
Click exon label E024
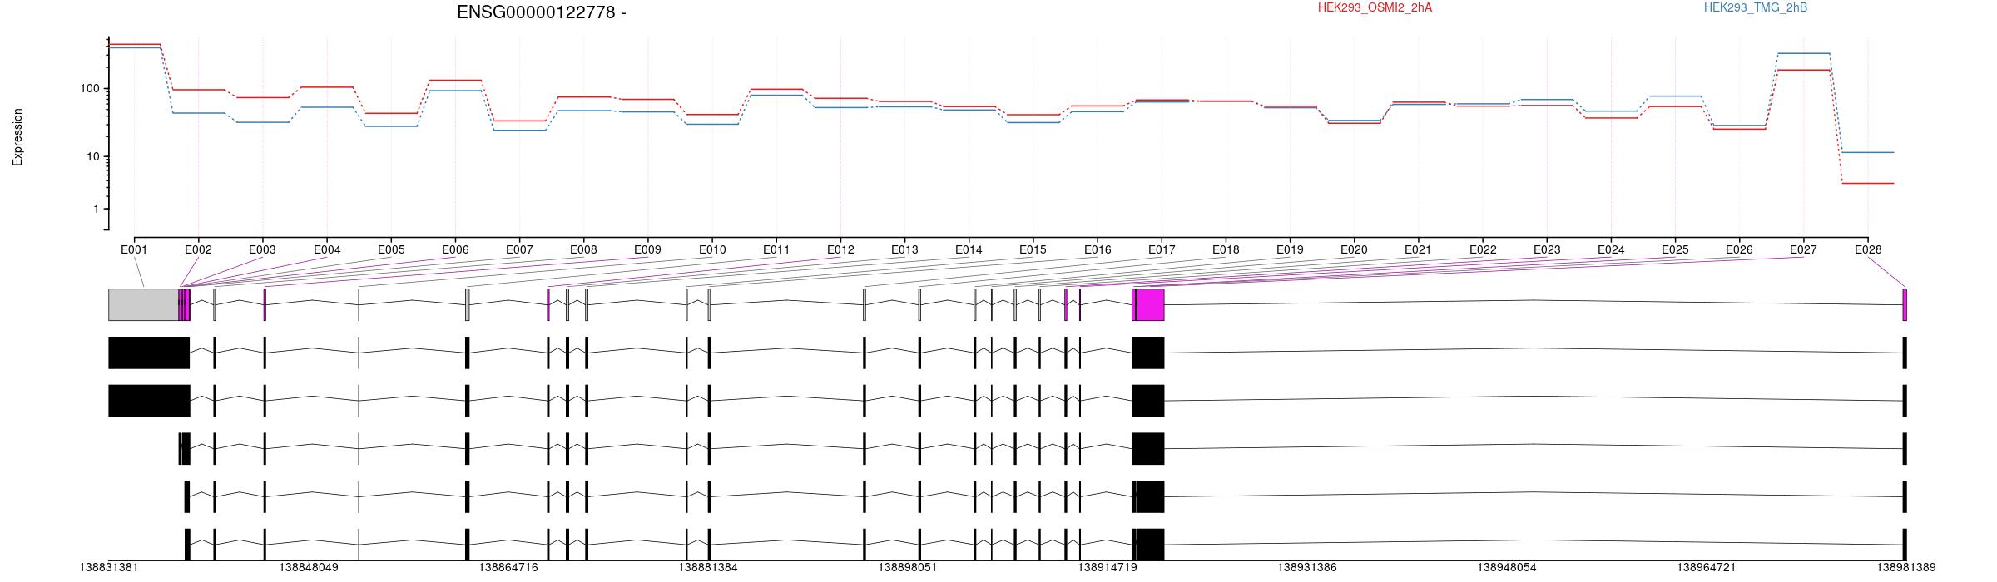click(x=1611, y=249)
